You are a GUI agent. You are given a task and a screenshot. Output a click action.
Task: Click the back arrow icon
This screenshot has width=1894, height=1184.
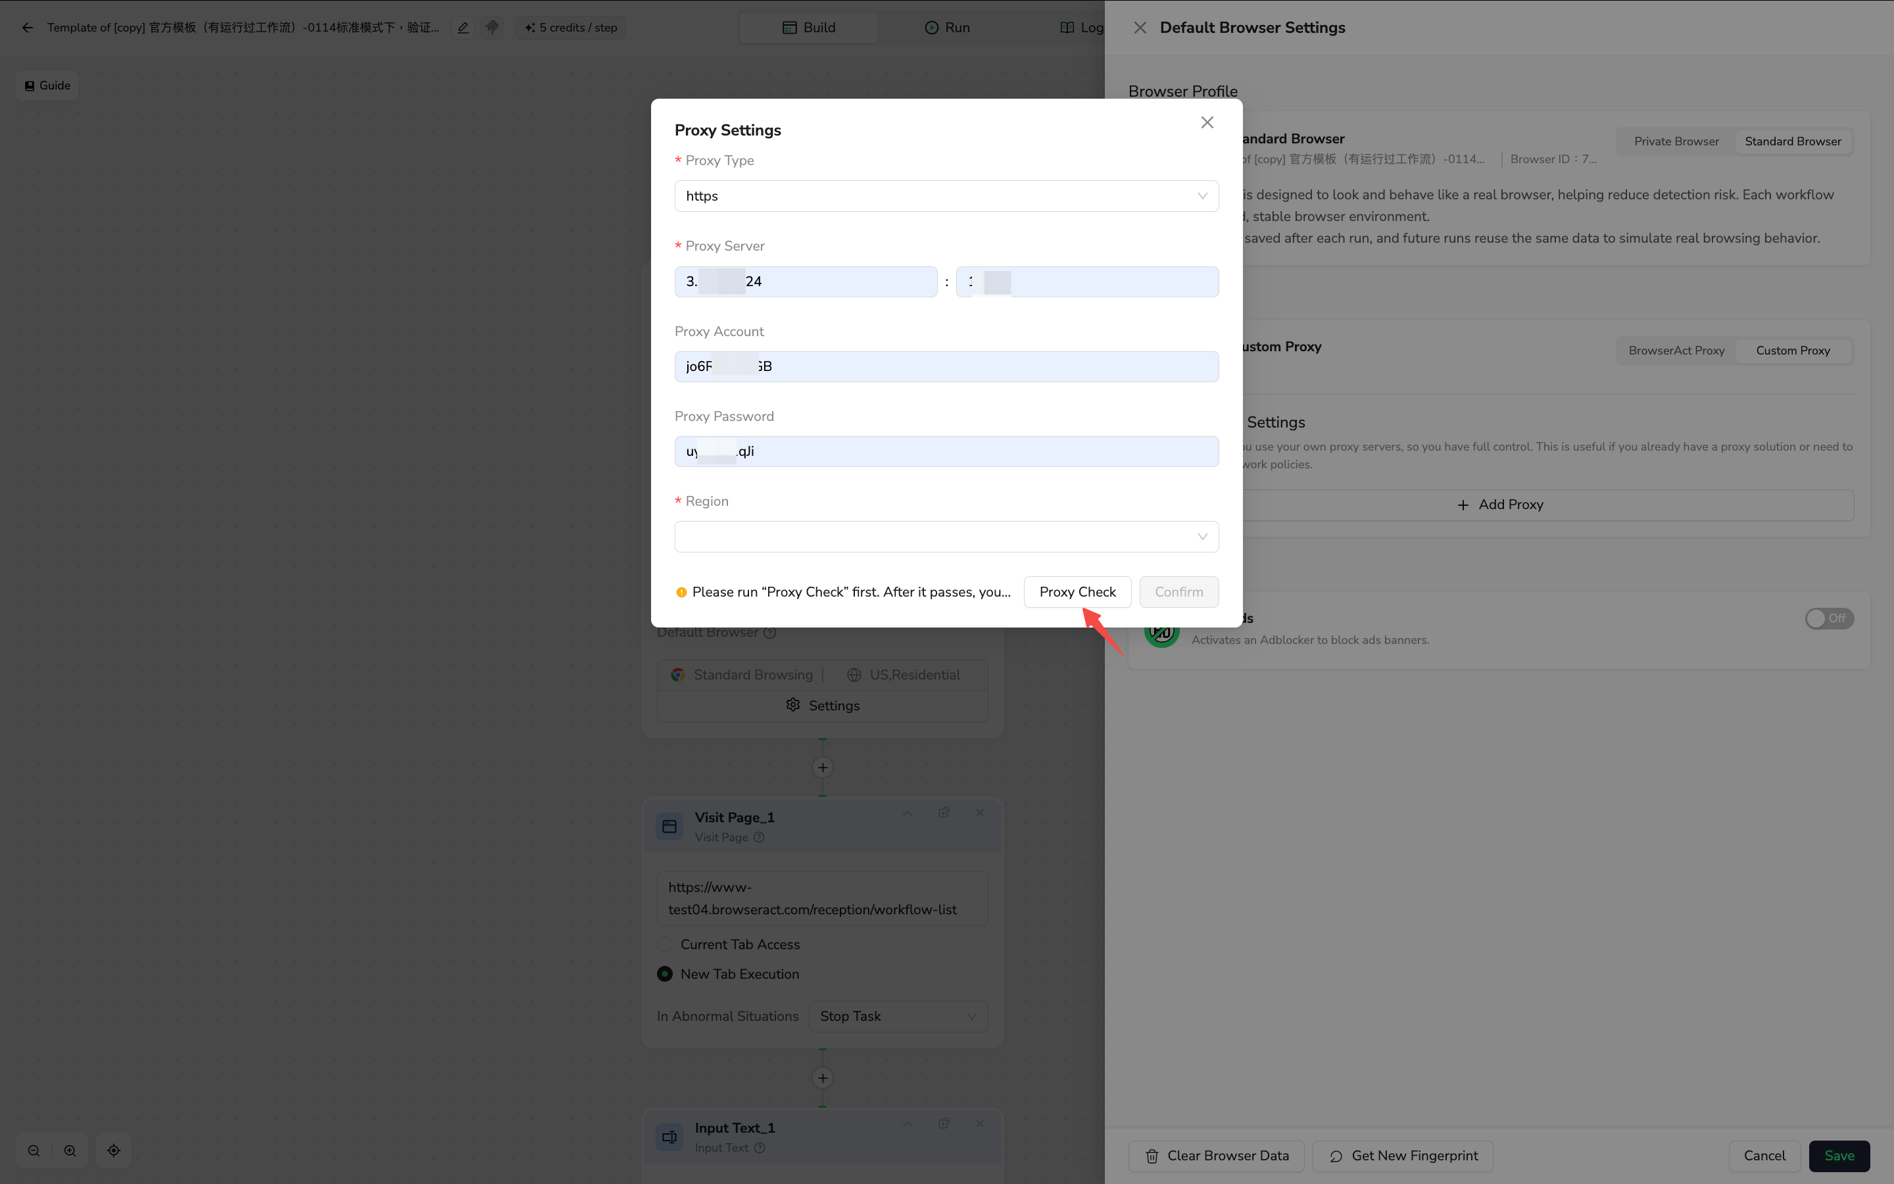tap(28, 28)
